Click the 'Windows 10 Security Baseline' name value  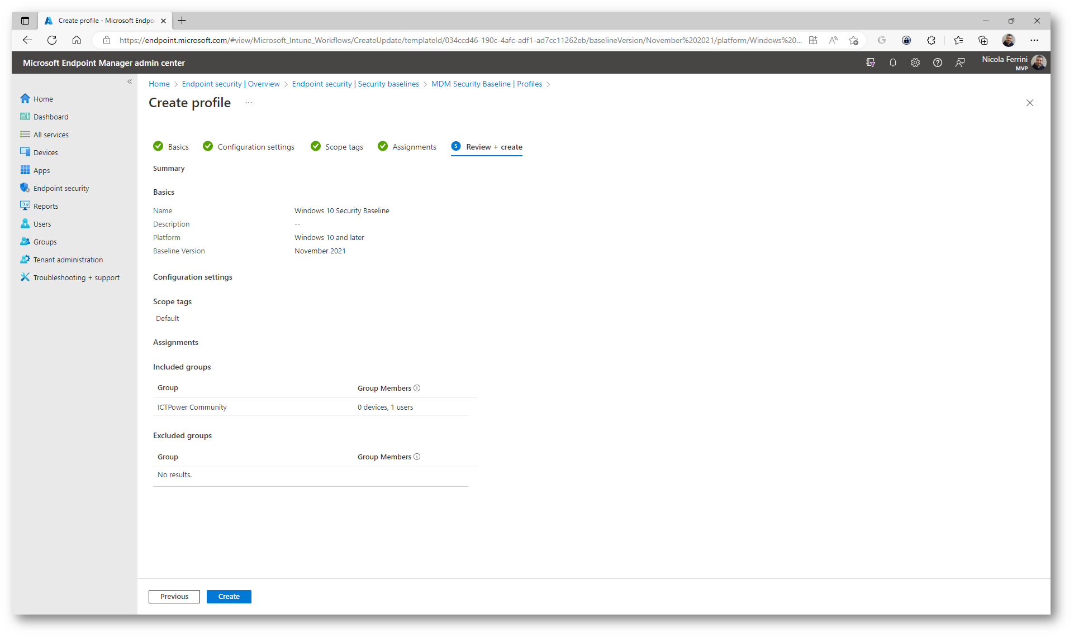point(342,210)
